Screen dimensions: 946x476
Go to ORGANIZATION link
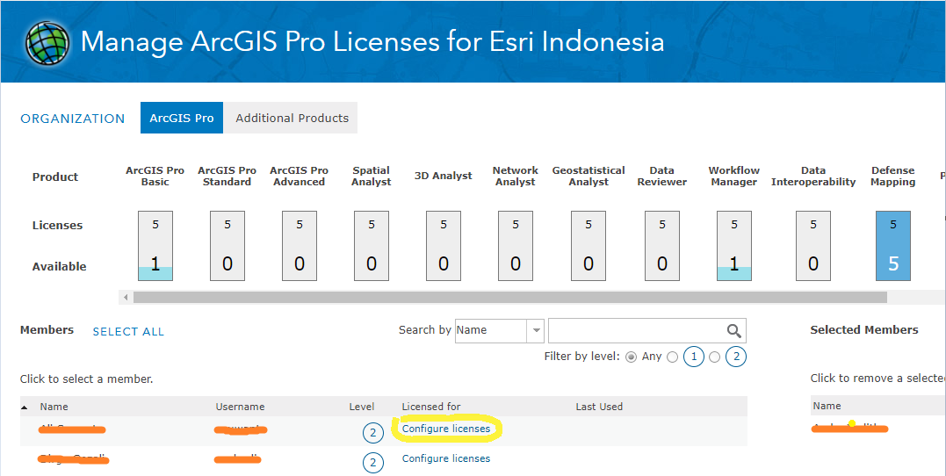[72, 119]
